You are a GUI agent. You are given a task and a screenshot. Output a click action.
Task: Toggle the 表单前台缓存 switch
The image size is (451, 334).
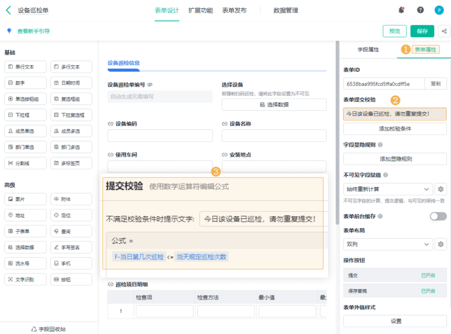pos(438,216)
